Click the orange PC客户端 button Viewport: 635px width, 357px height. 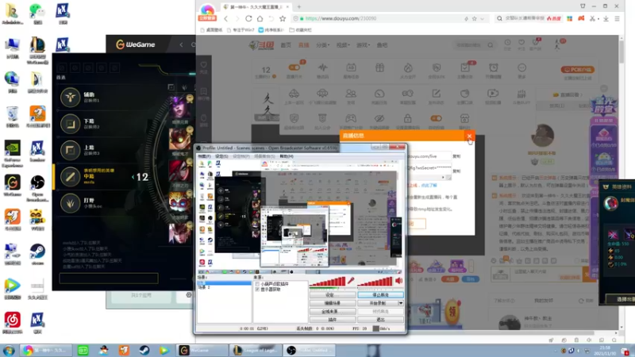coord(578,70)
